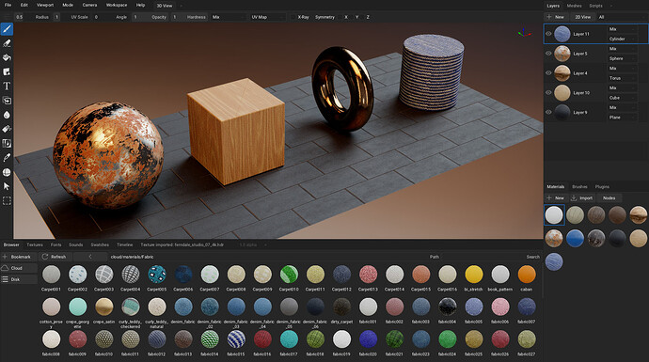
Task: Select the Clone tool
Action: click(x=7, y=101)
